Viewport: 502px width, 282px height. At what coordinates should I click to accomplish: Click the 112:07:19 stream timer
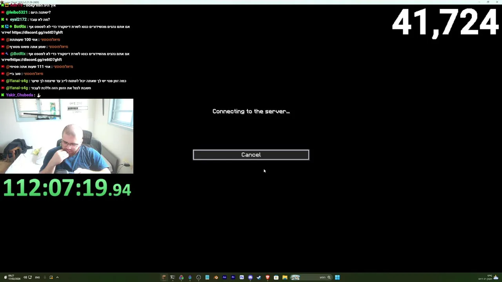coord(67,188)
